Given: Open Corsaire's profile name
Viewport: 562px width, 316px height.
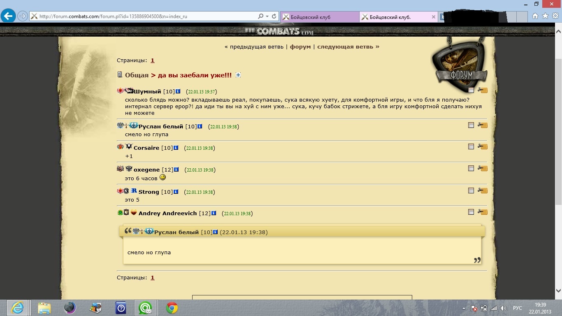Looking at the screenshot, I should point(146,148).
